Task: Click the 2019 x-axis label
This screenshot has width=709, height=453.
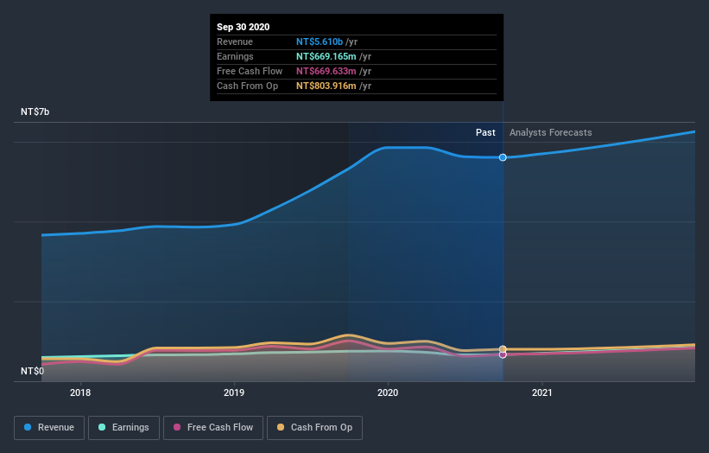Action: (234, 392)
